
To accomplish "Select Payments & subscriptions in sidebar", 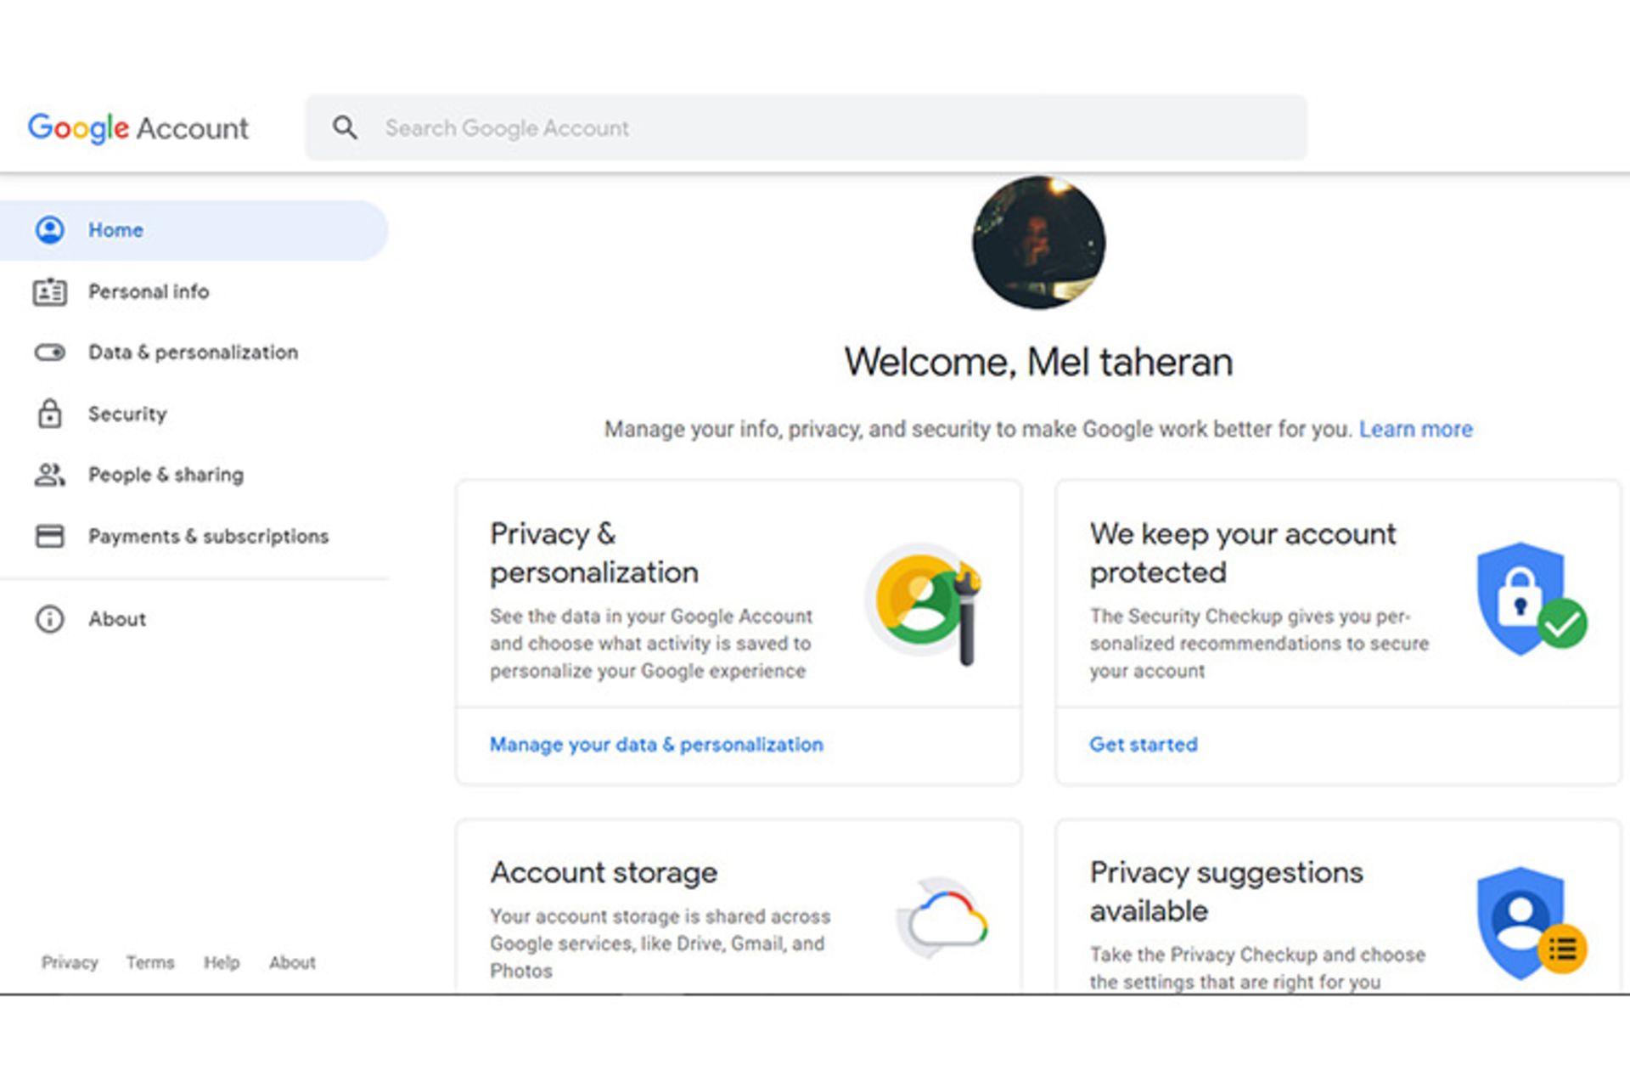I will (x=208, y=536).
